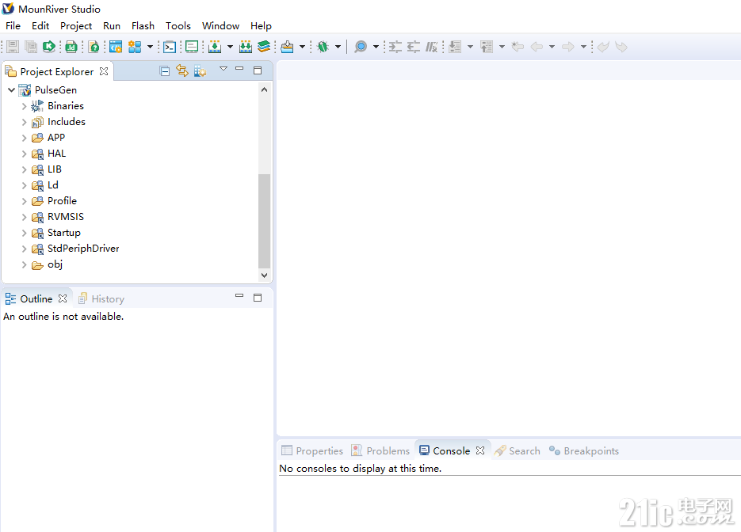Click the previous annotation toolbar icon
Image resolution: width=741 pixels, height=532 pixels.
487,47
